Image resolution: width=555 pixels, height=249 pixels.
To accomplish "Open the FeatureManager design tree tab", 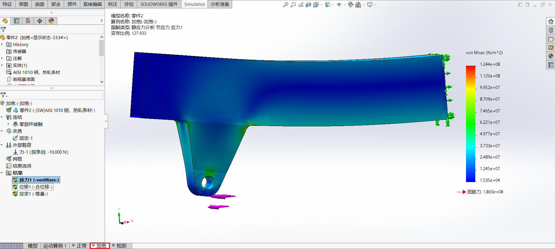I will point(5,21).
